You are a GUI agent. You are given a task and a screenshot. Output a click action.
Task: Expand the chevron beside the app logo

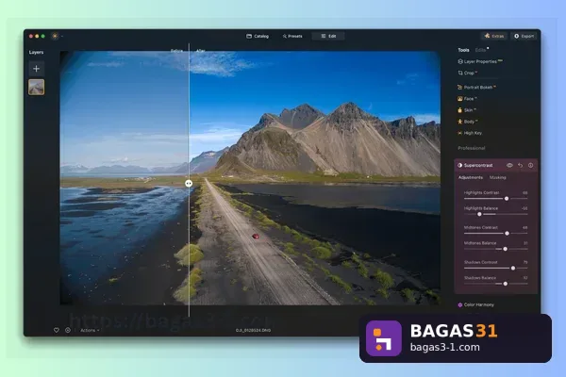click(x=62, y=36)
